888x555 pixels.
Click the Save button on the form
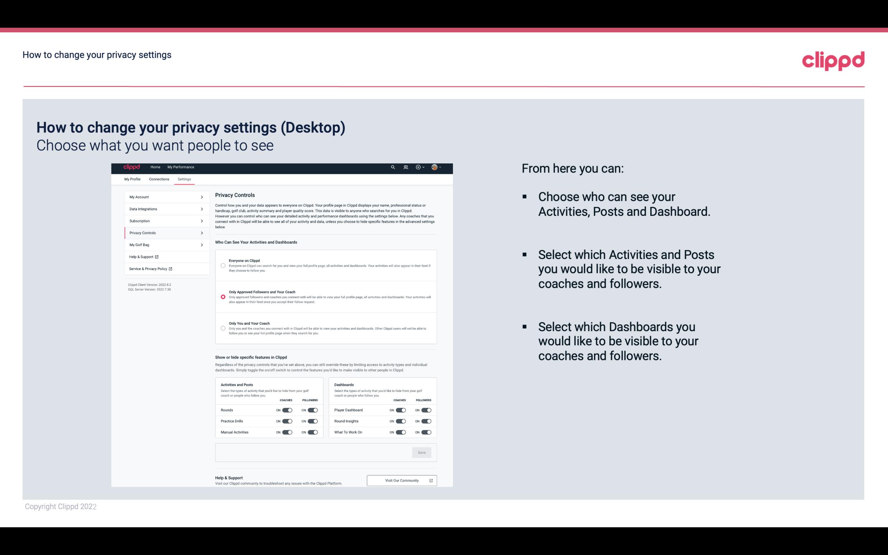click(422, 452)
